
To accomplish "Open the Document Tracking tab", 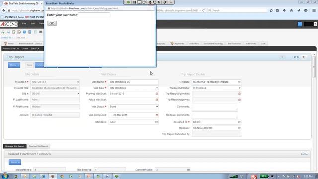I will 213,44.
